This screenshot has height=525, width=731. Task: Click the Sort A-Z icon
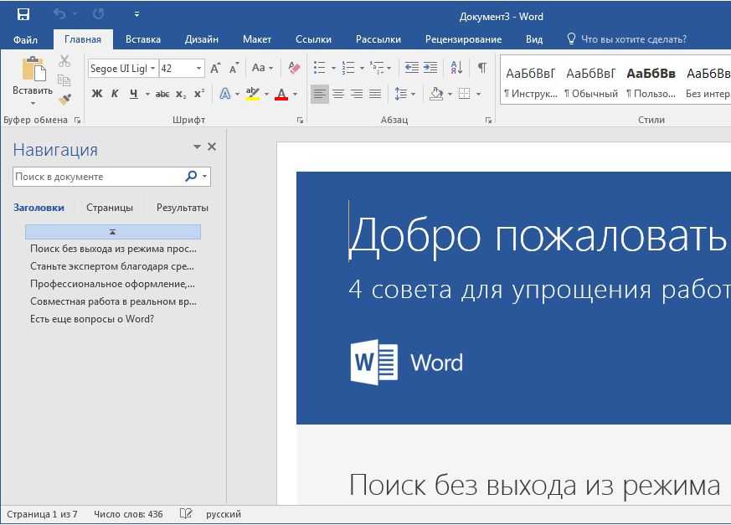[456, 68]
